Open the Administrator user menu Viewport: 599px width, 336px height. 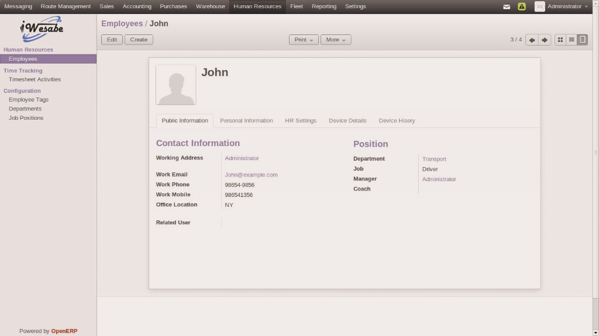567,6
